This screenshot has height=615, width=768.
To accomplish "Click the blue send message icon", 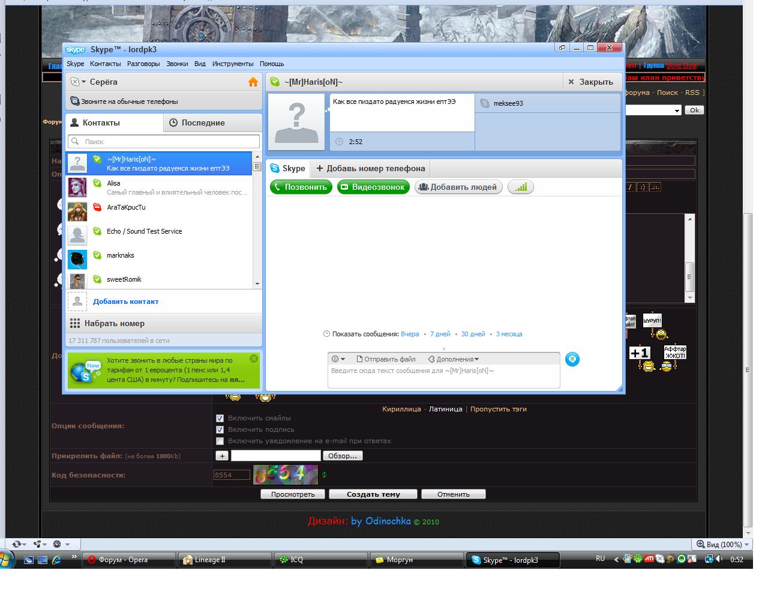I will [572, 359].
